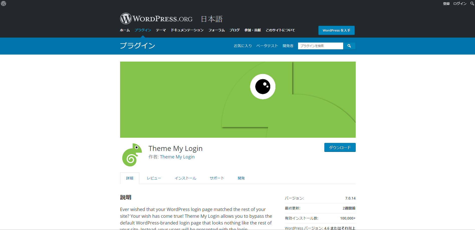Select the 詳細 tab
The width and height of the screenshot is (475, 230).
click(130, 178)
